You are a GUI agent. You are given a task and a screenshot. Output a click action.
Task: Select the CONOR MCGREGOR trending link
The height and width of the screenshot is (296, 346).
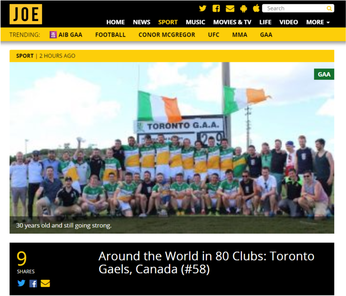167,35
